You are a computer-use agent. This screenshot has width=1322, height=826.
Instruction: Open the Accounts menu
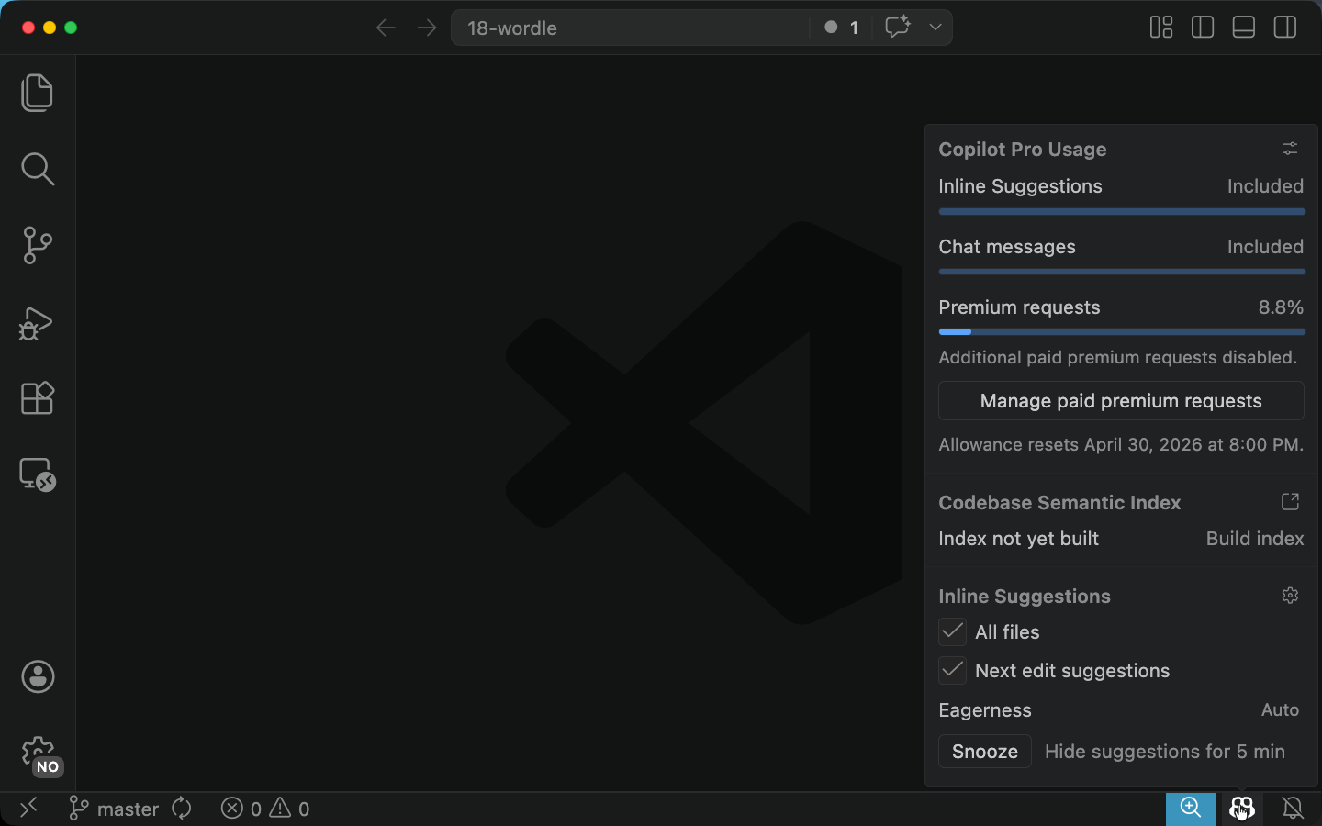coord(38,677)
